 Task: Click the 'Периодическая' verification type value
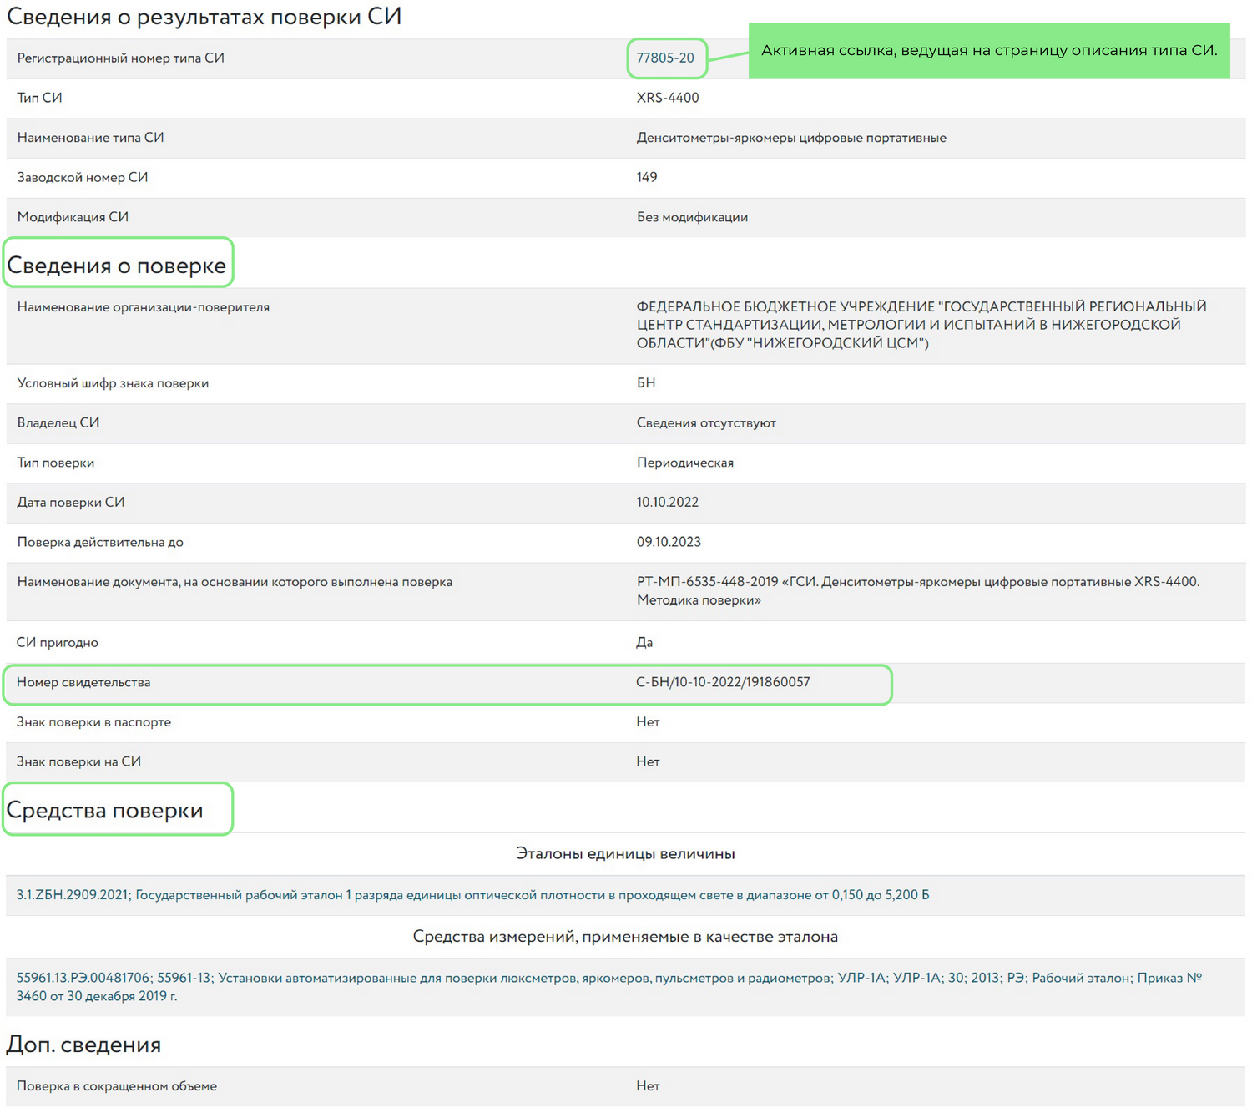tap(685, 463)
